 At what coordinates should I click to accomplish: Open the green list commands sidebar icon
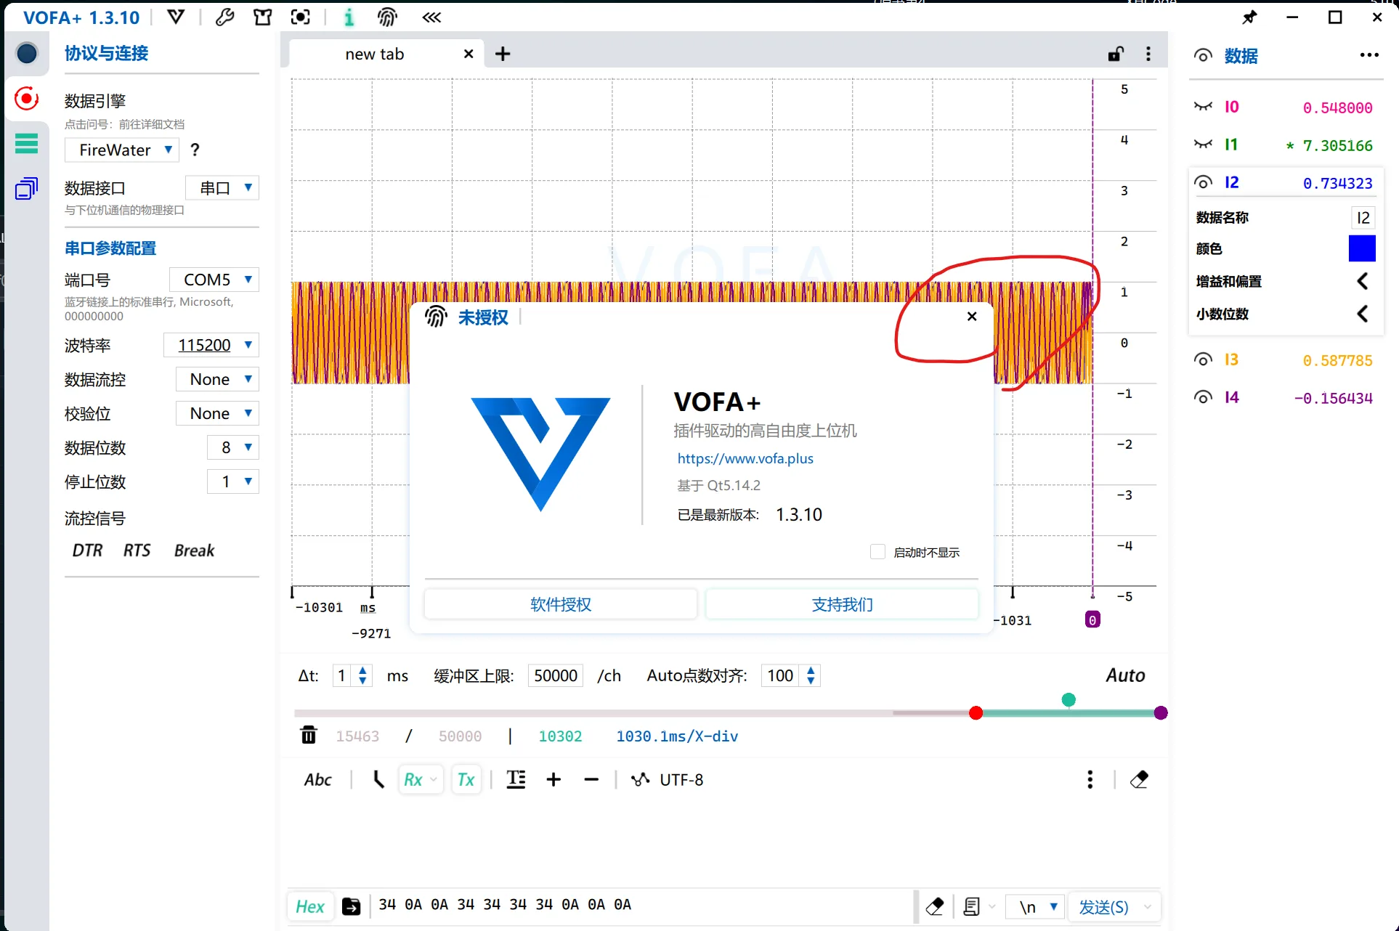point(26,143)
